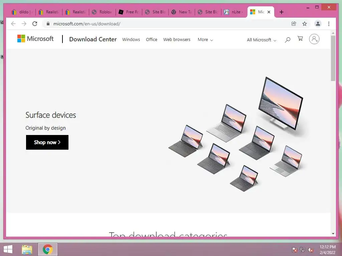The image size is (342, 256).
Task: Reload the page with refresh icon
Action: [x=35, y=24]
